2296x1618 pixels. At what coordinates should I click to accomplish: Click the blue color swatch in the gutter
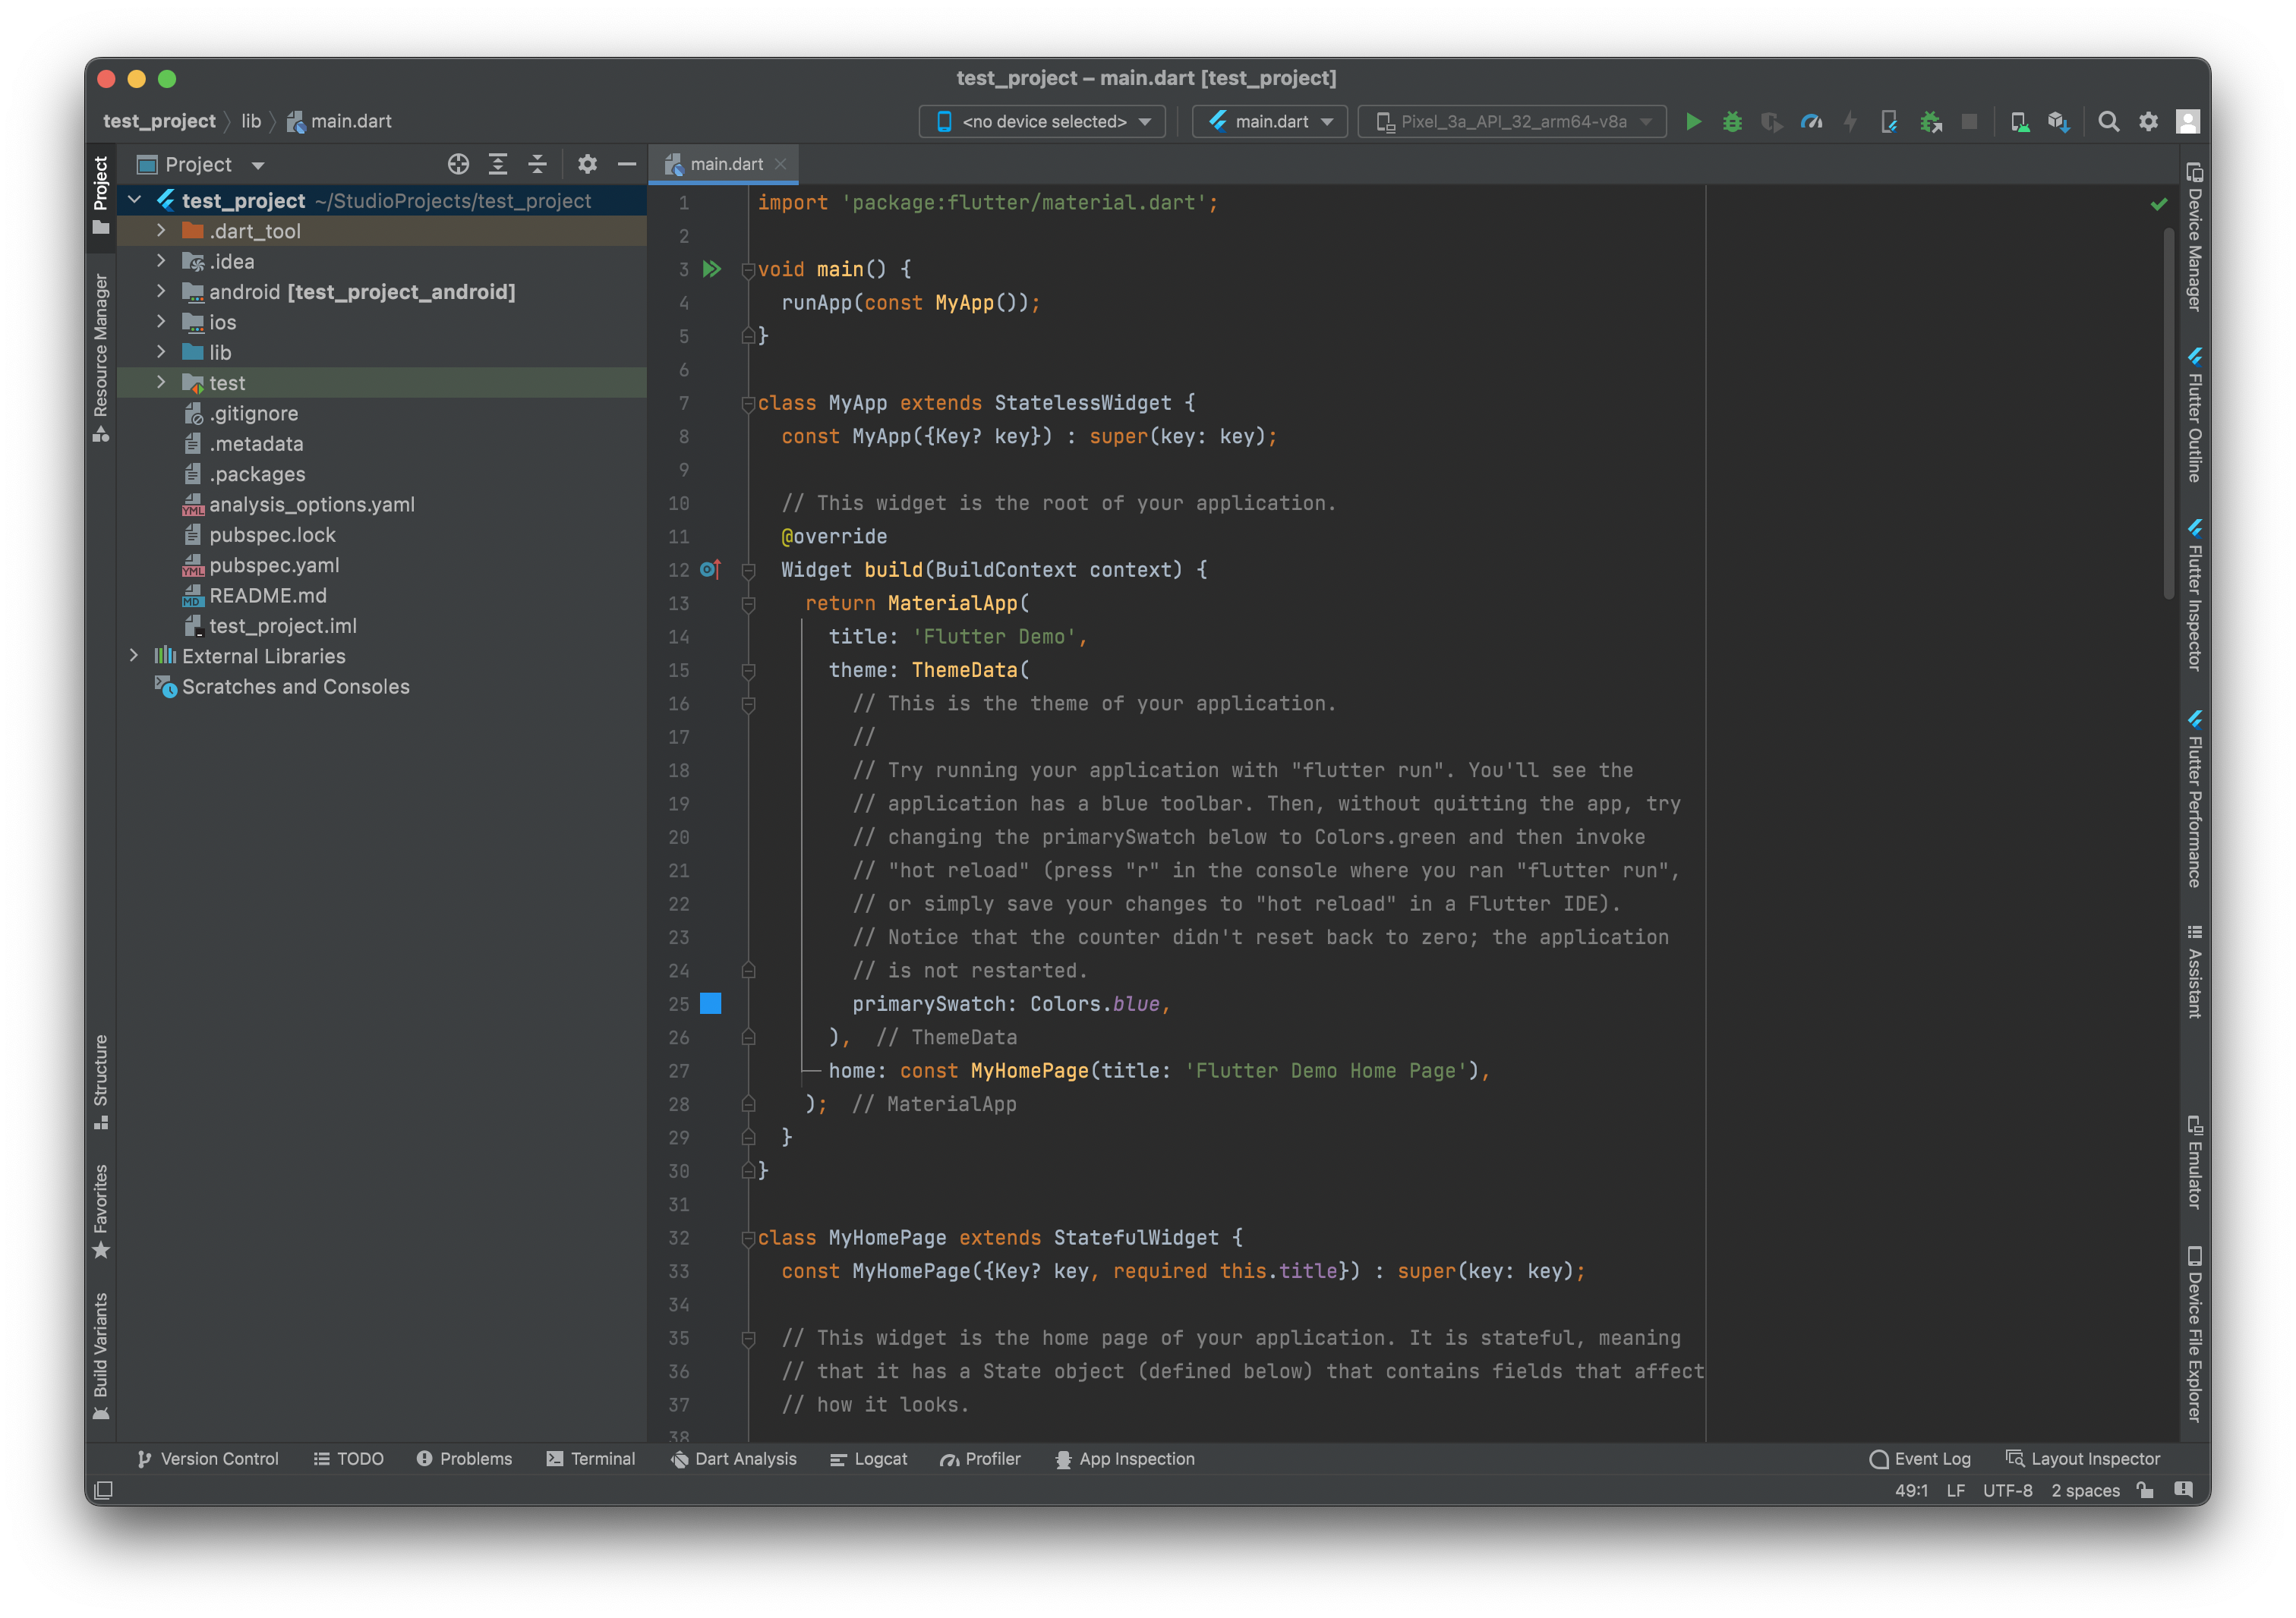(x=710, y=1003)
